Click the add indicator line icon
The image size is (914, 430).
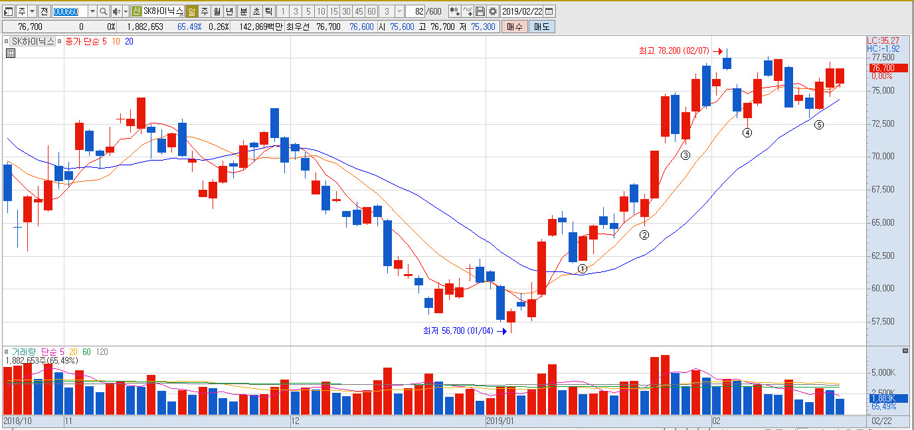[468, 11]
